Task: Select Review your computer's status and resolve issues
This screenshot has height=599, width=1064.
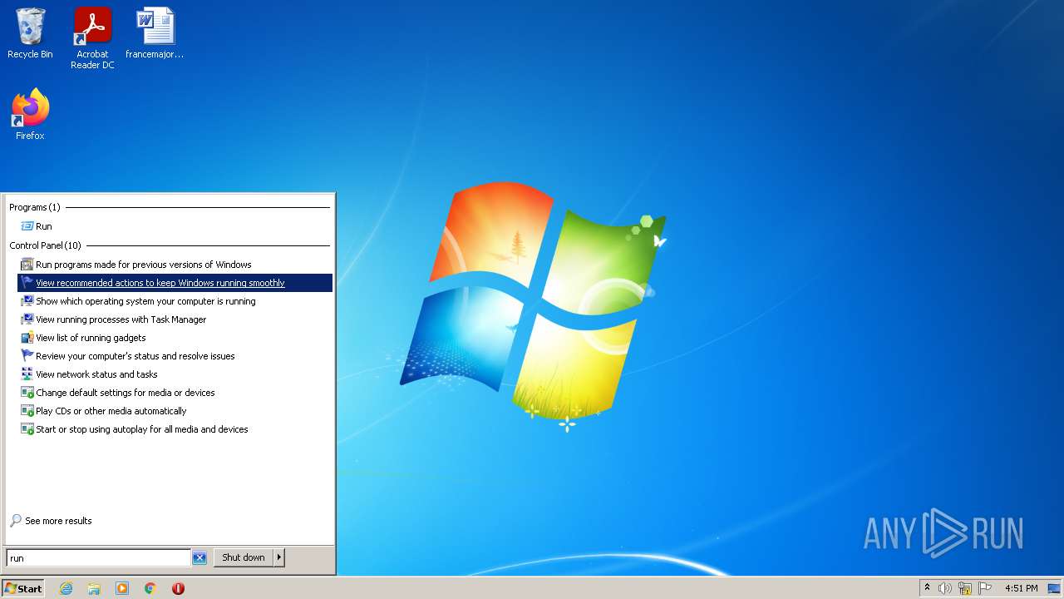Action: point(175,356)
